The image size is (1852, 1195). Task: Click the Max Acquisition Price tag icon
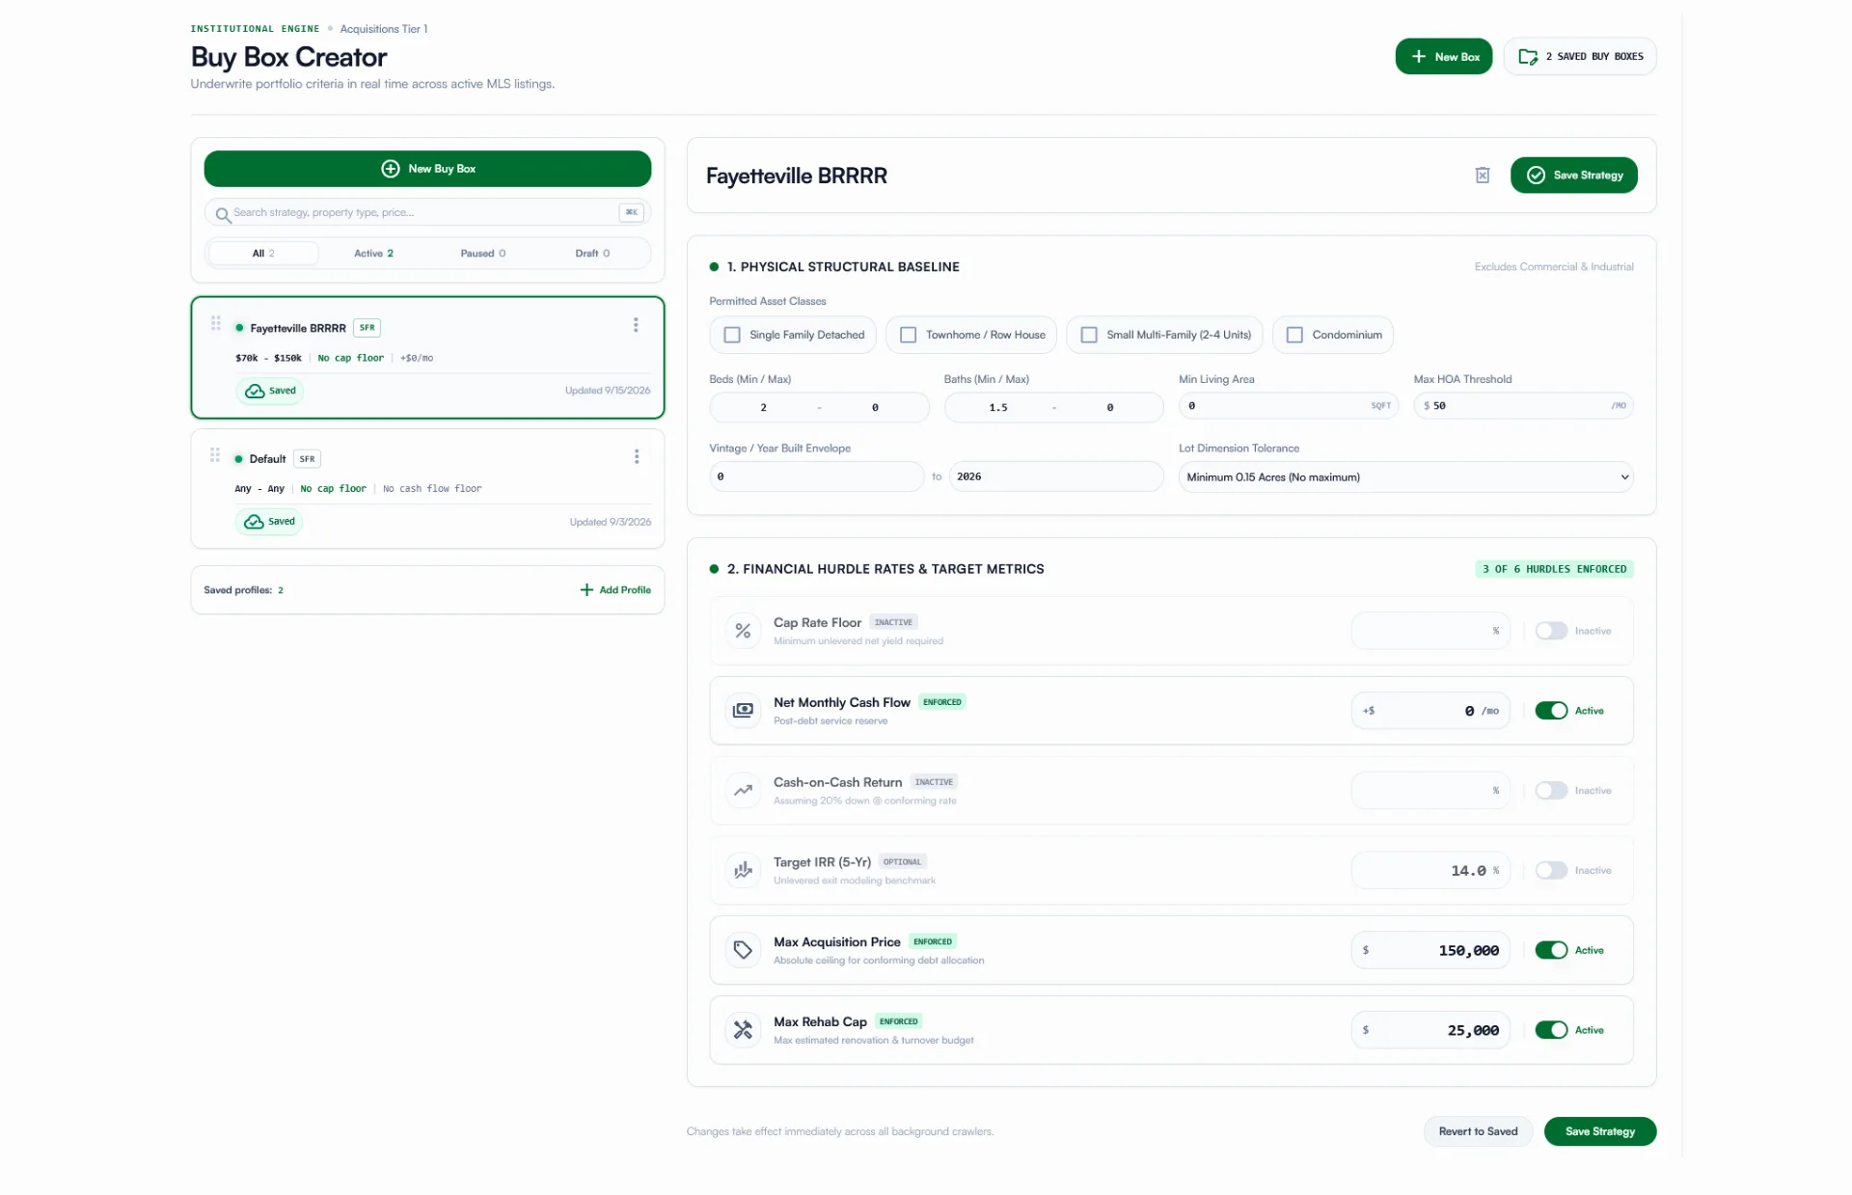coord(743,950)
